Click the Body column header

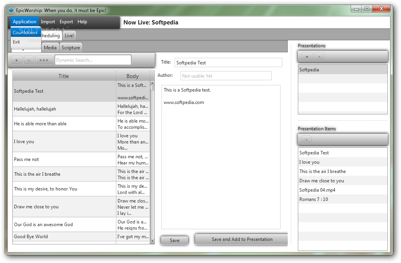coord(133,76)
